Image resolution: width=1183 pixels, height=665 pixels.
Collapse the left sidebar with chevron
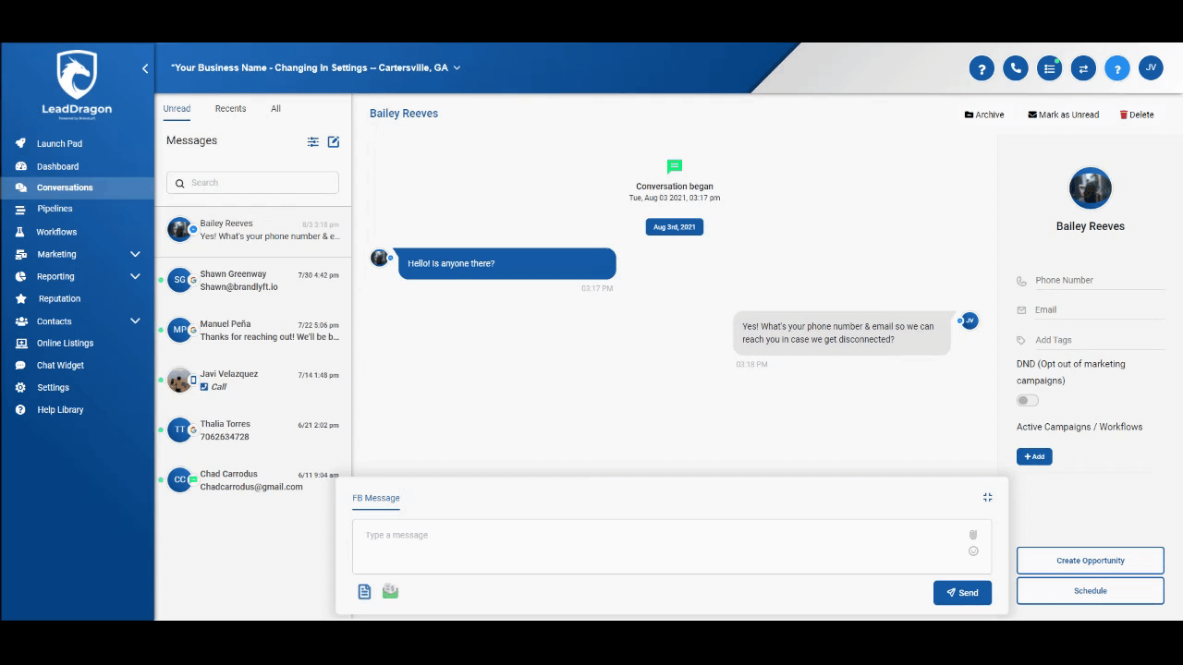click(145, 68)
